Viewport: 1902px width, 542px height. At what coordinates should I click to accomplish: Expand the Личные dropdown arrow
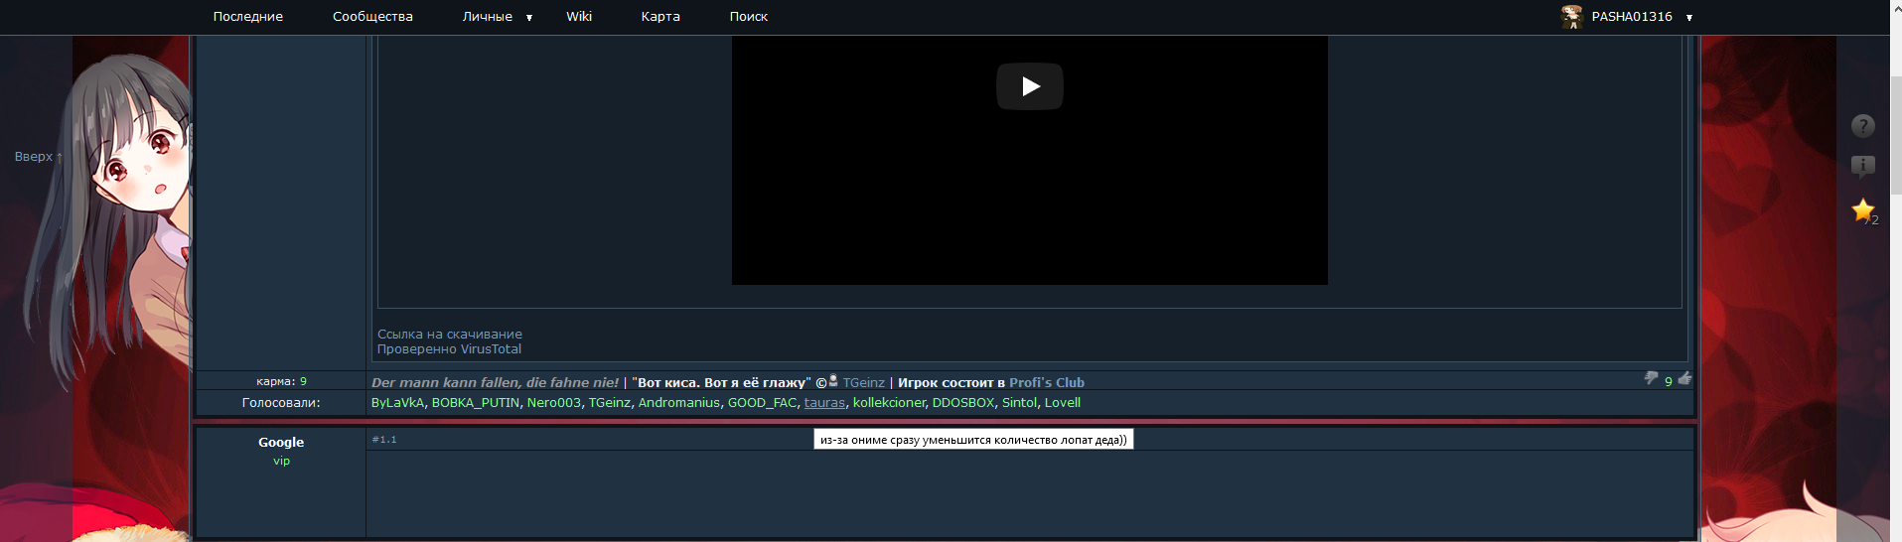pyautogui.click(x=529, y=18)
